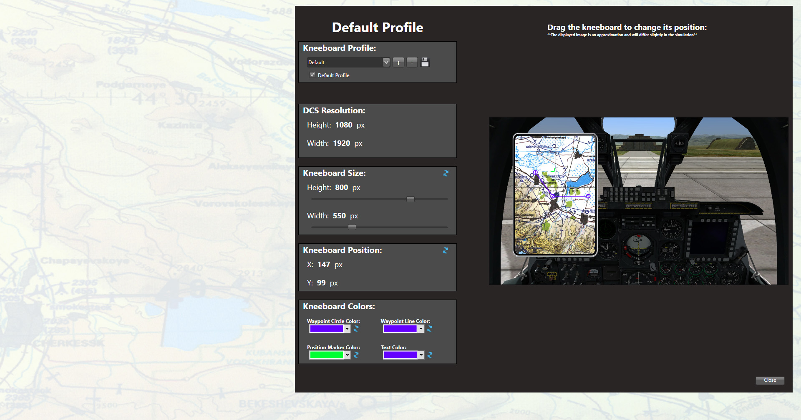
Task: Save the profile with the floppy disk icon
Action: [425, 62]
